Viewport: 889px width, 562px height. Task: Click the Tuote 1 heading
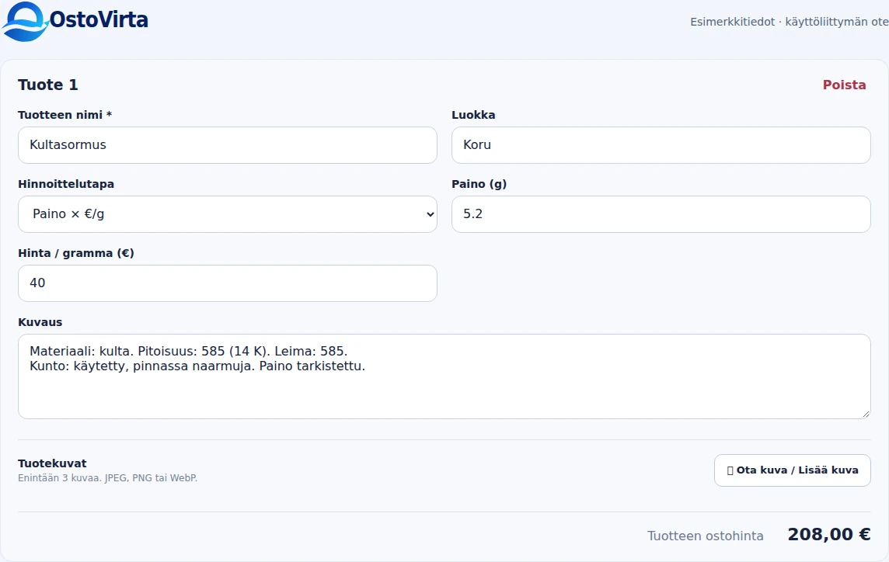(48, 85)
